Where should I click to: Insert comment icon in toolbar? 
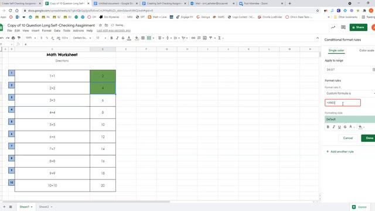(x=199, y=38)
